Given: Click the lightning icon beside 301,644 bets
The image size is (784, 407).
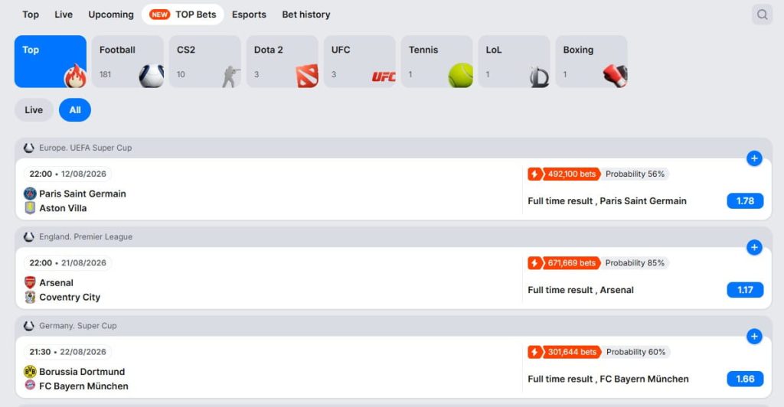Looking at the screenshot, I should tap(534, 352).
